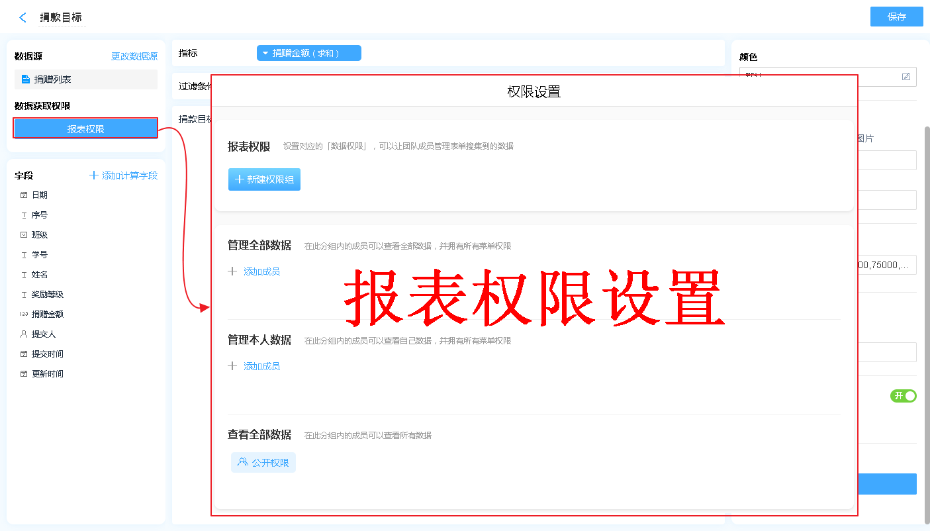Viewport: 930px width, 531px height.
Task: Select the 捐赠金额 numeric field
Action: [x=47, y=314]
